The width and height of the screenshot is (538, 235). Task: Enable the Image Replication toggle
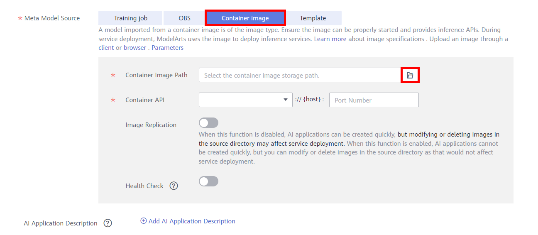click(208, 123)
